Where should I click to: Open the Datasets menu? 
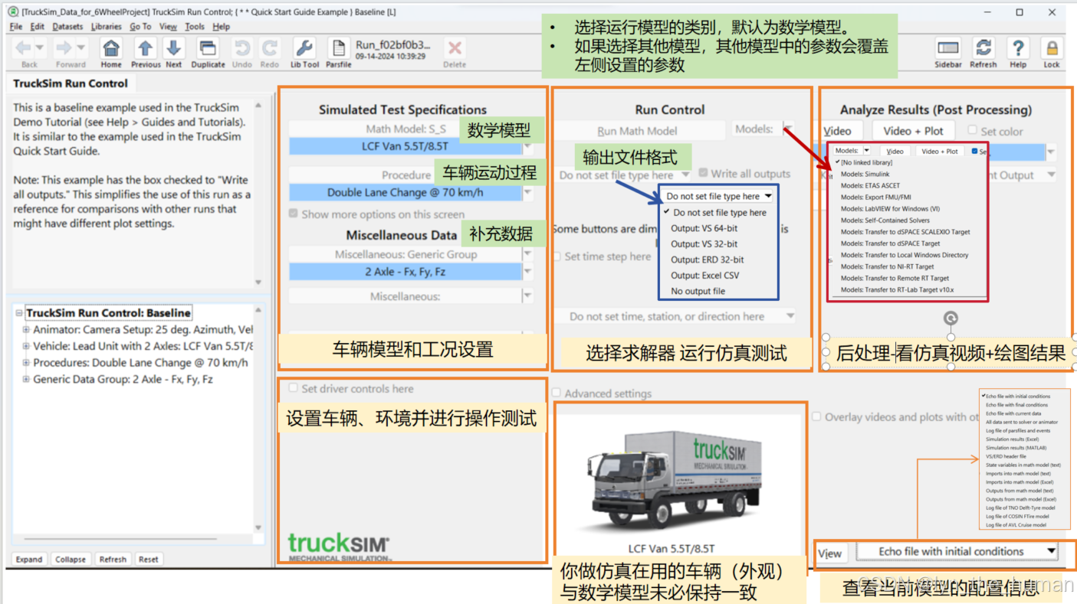click(x=67, y=26)
